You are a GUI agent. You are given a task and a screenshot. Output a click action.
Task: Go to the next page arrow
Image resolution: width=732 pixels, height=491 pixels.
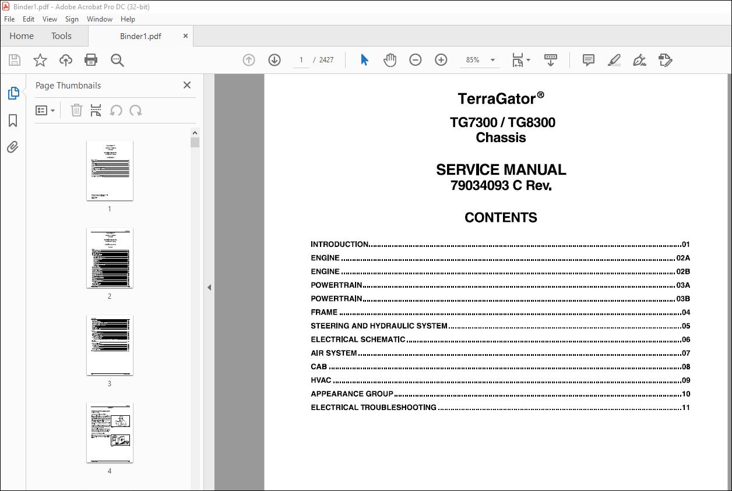pyautogui.click(x=274, y=60)
